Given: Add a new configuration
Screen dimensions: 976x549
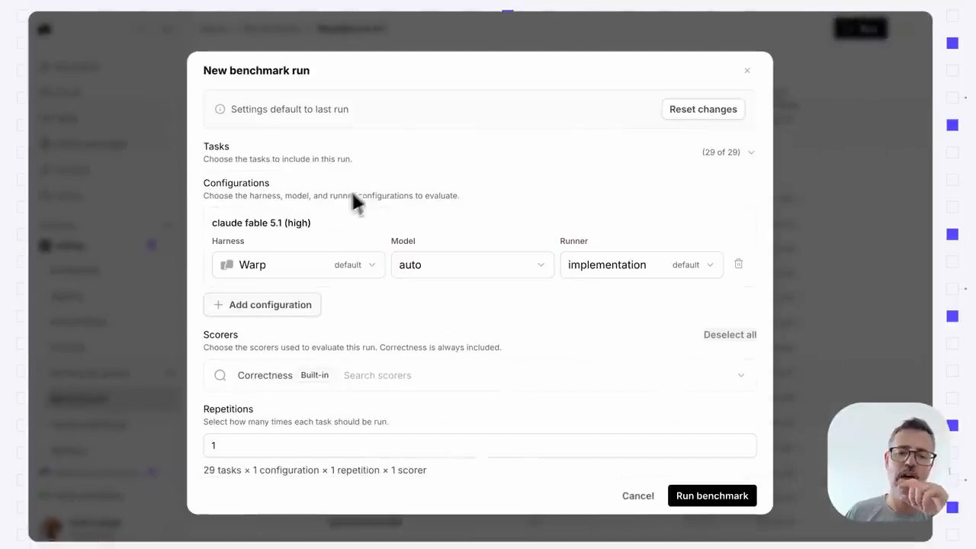Looking at the screenshot, I should click(x=262, y=305).
